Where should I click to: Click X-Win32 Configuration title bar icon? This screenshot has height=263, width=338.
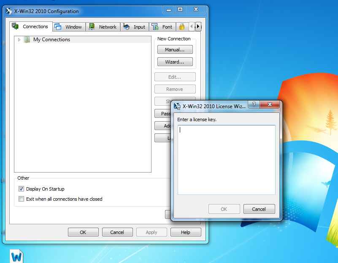coord(9,11)
